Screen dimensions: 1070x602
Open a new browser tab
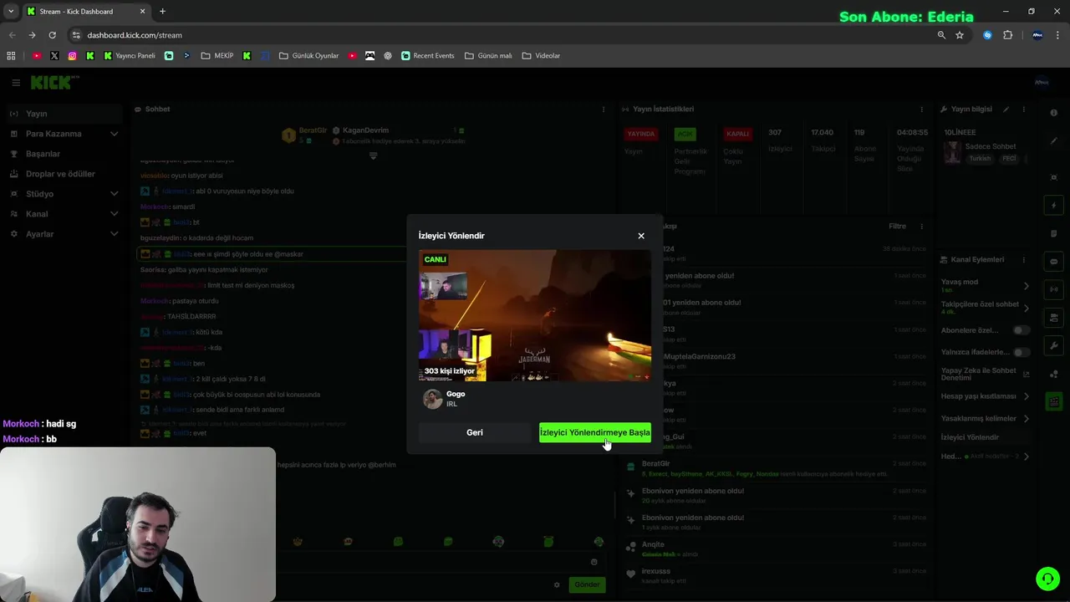pos(162,12)
